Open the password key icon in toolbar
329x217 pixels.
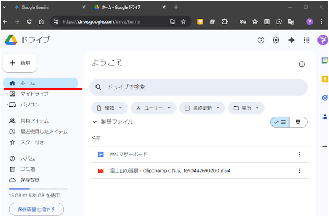(x=242, y=21)
